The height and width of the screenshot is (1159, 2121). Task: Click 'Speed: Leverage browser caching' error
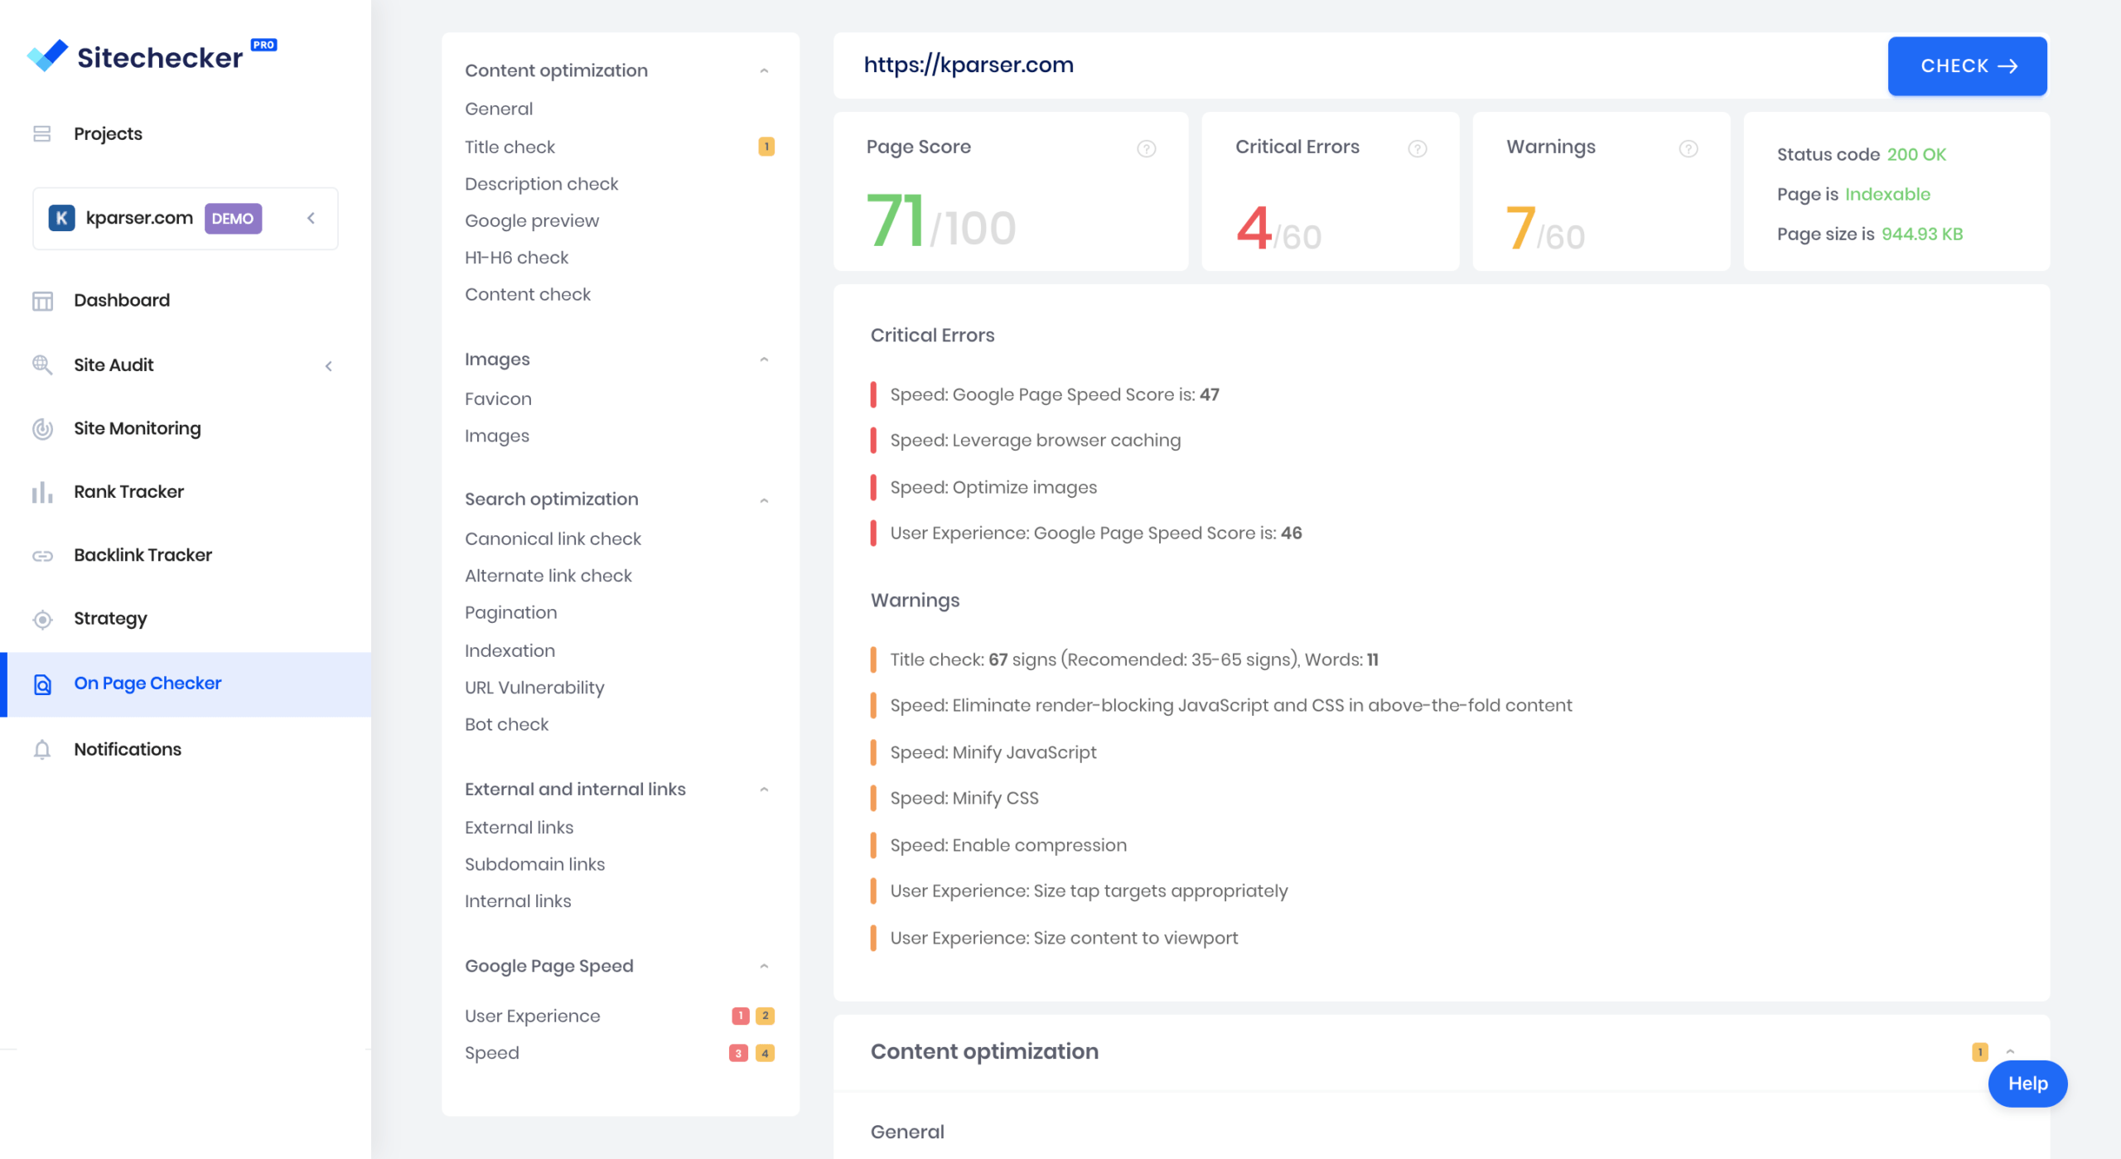tap(1035, 441)
